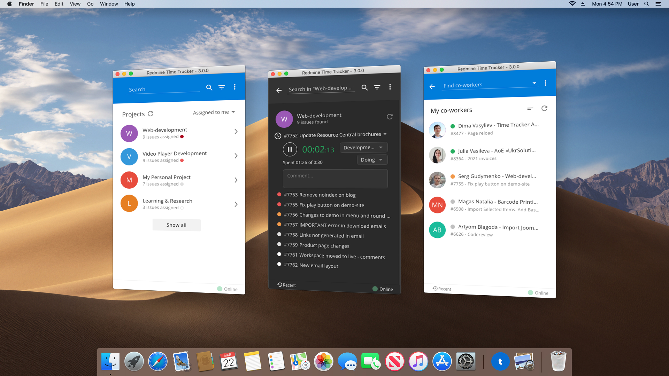Open Julia Vasileva's profile photo
669x376 pixels.
437,155
